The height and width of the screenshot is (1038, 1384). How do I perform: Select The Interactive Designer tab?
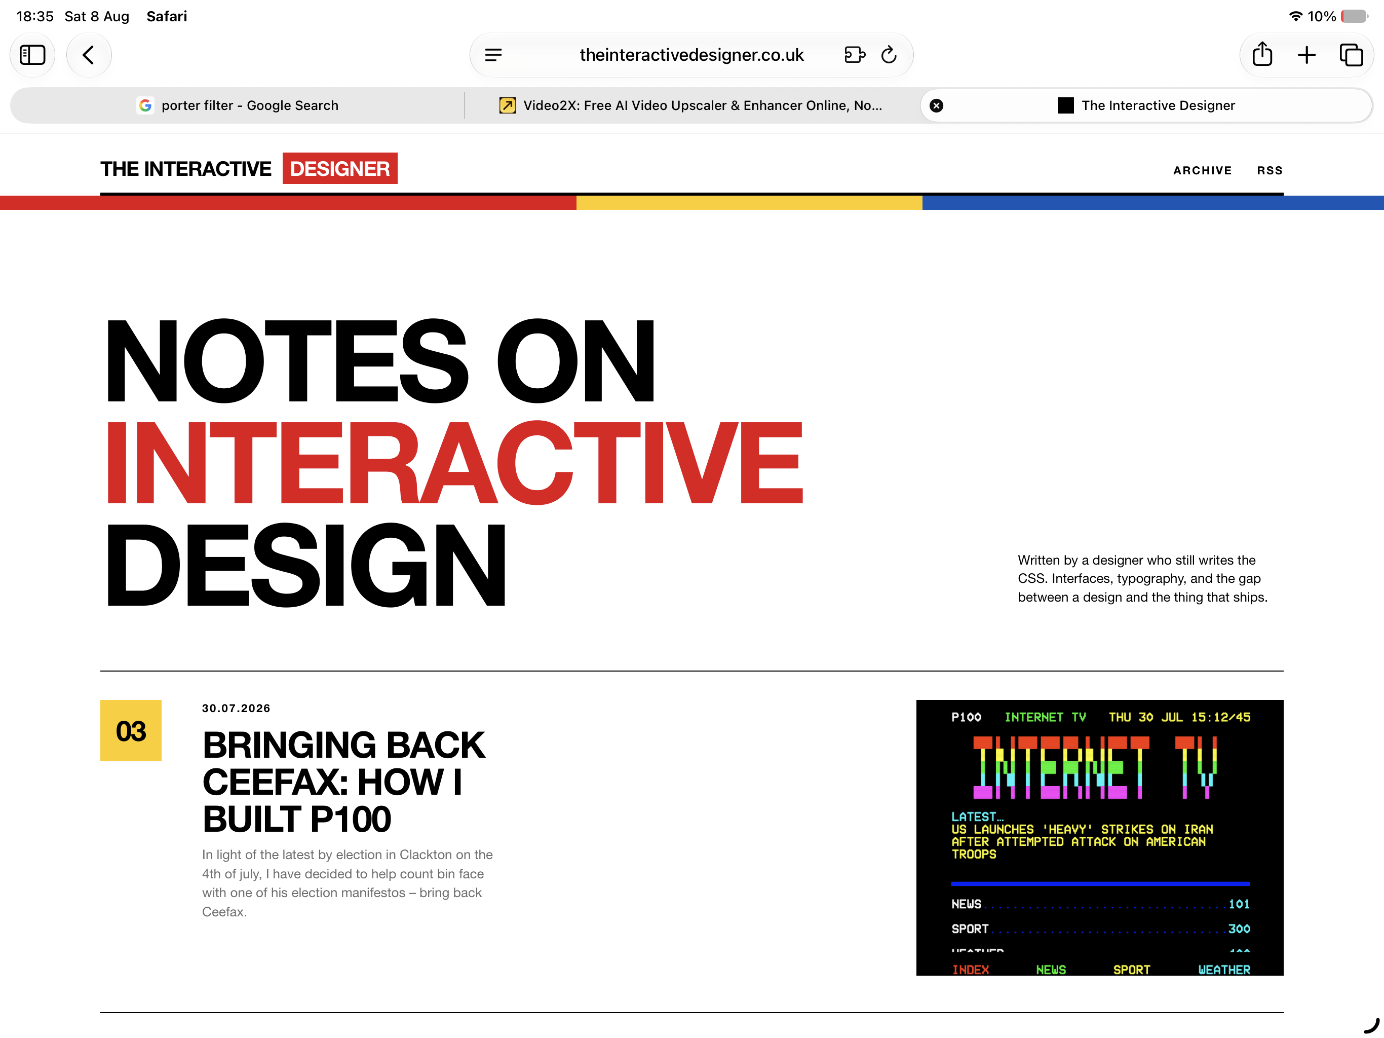pos(1145,105)
